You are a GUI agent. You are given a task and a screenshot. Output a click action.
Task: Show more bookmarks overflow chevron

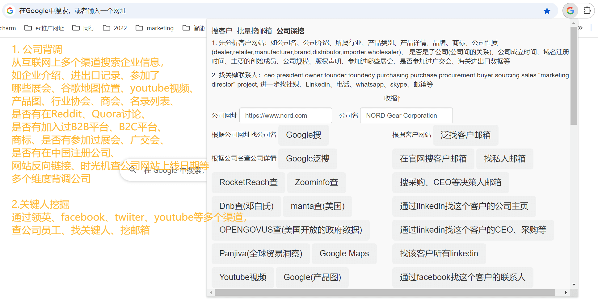coord(580,28)
